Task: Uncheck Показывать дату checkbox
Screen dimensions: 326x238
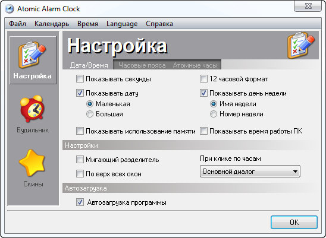Action: 80,93
